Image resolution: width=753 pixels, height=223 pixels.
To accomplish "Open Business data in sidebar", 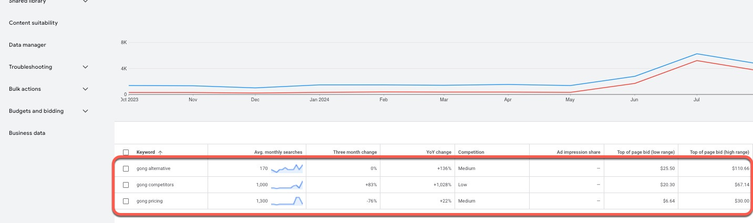I will pyautogui.click(x=27, y=133).
